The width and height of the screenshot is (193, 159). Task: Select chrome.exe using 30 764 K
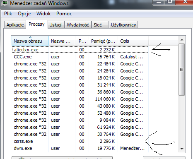pyautogui.click(x=80, y=134)
